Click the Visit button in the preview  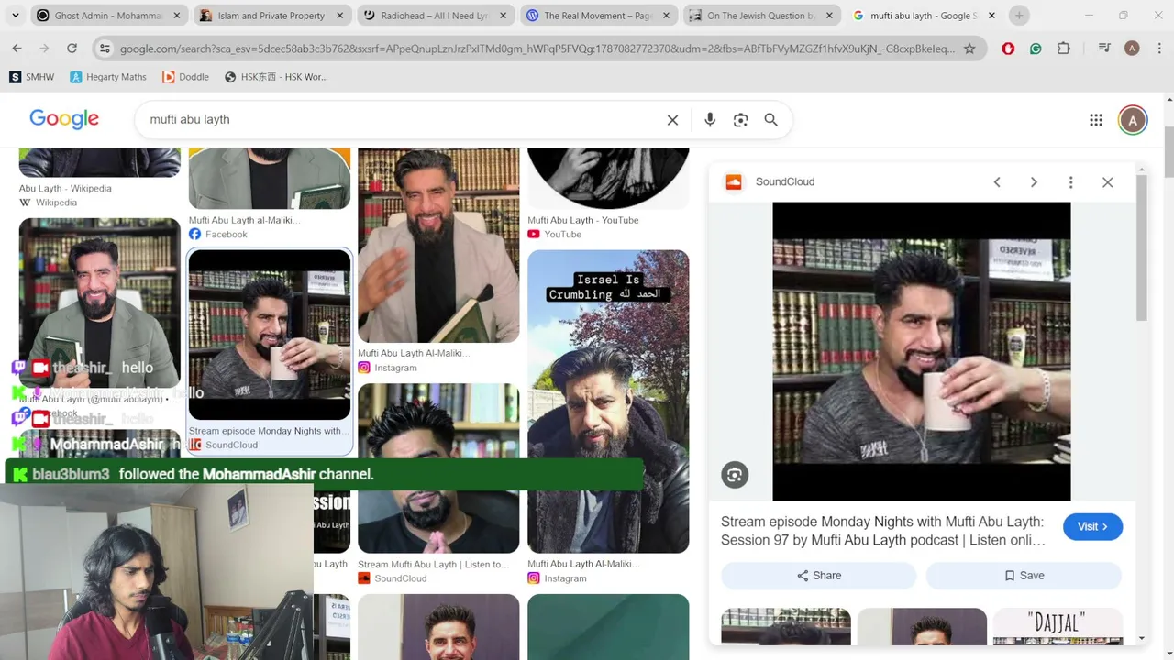[1092, 526]
